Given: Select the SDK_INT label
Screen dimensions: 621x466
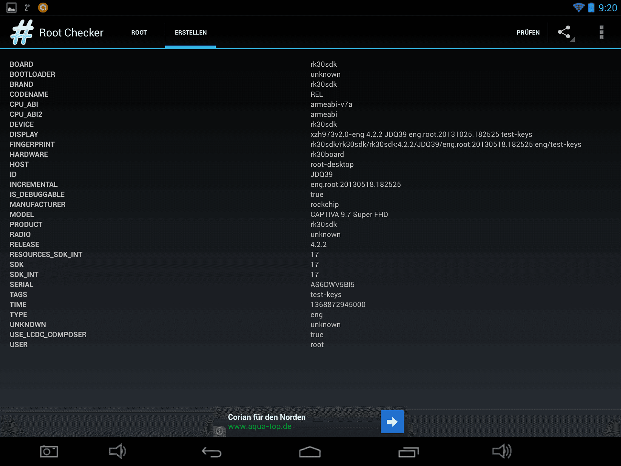Looking at the screenshot, I should pyautogui.click(x=24, y=275).
